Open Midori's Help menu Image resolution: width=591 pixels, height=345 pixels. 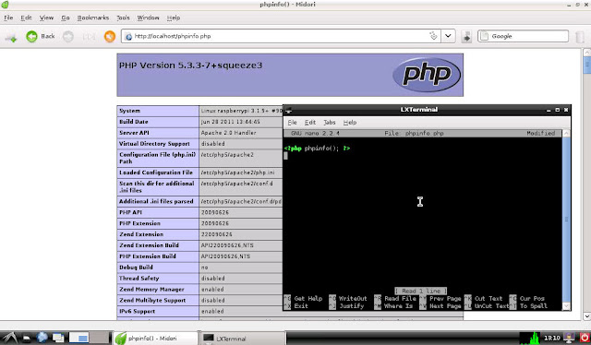pyautogui.click(x=174, y=18)
